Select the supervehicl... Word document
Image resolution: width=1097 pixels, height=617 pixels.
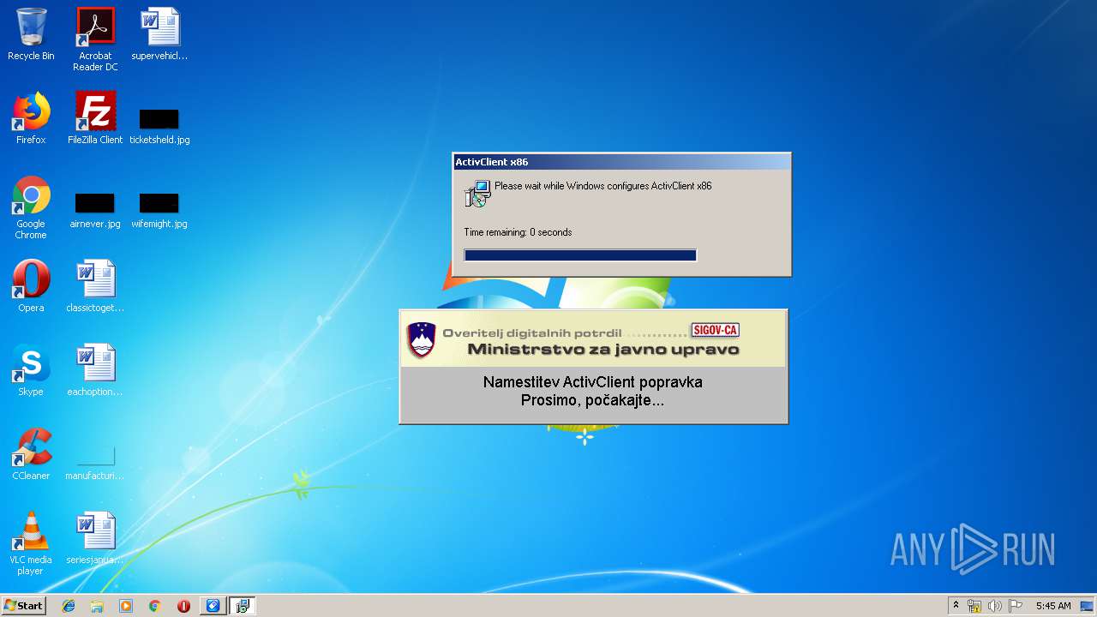click(159, 34)
